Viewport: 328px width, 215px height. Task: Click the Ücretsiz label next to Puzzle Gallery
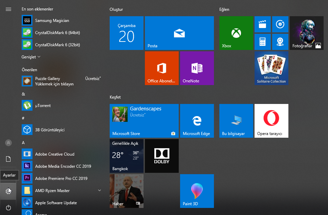(x=93, y=79)
